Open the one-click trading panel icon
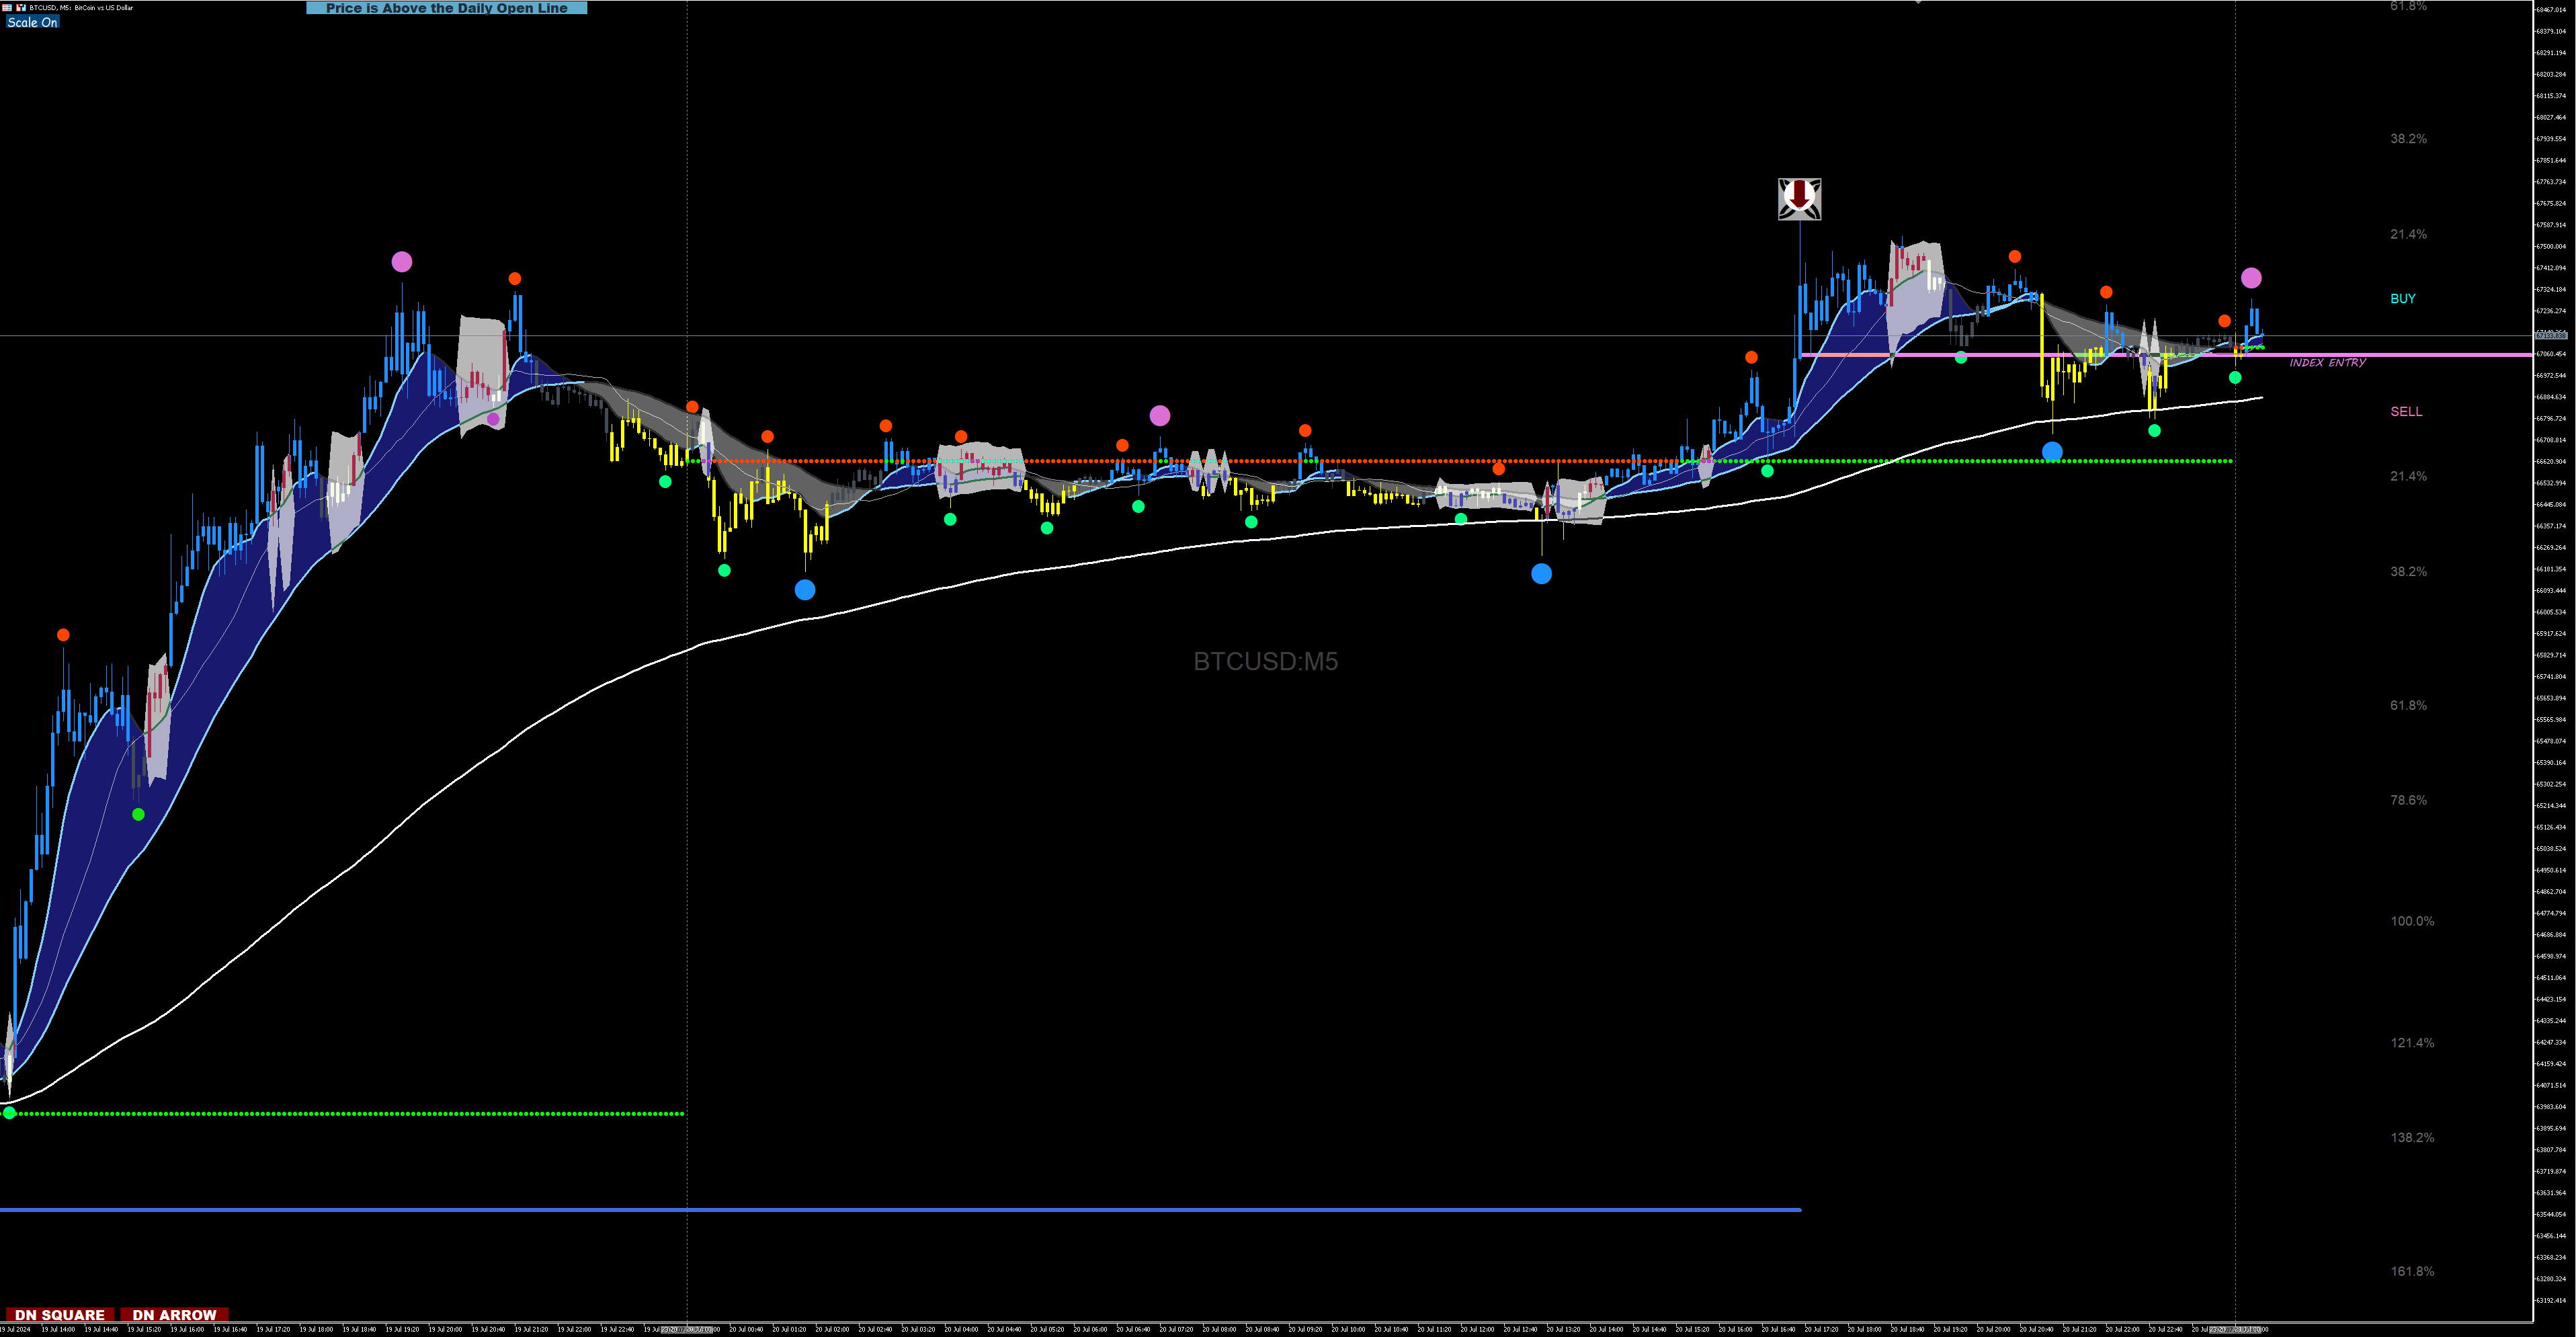Image resolution: width=2576 pixels, height=1337 pixels. pos(20,7)
